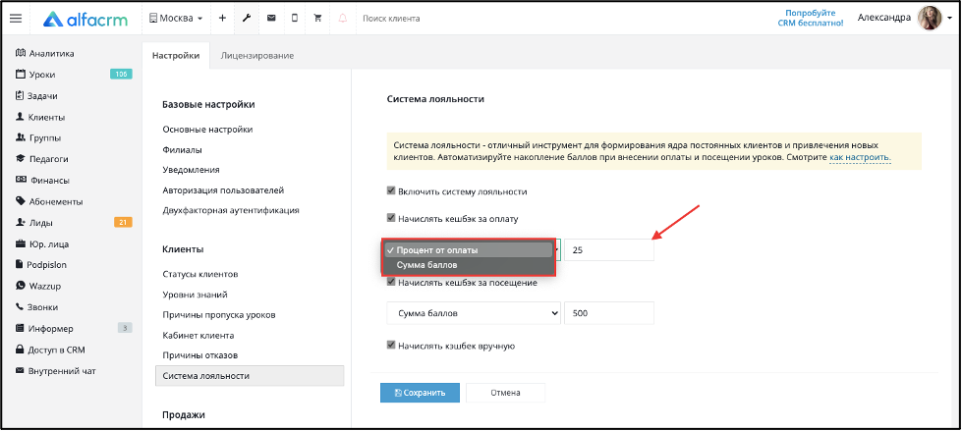Choose the Сумма баллов option in open list
The image size is (962, 431).
pos(426,265)
